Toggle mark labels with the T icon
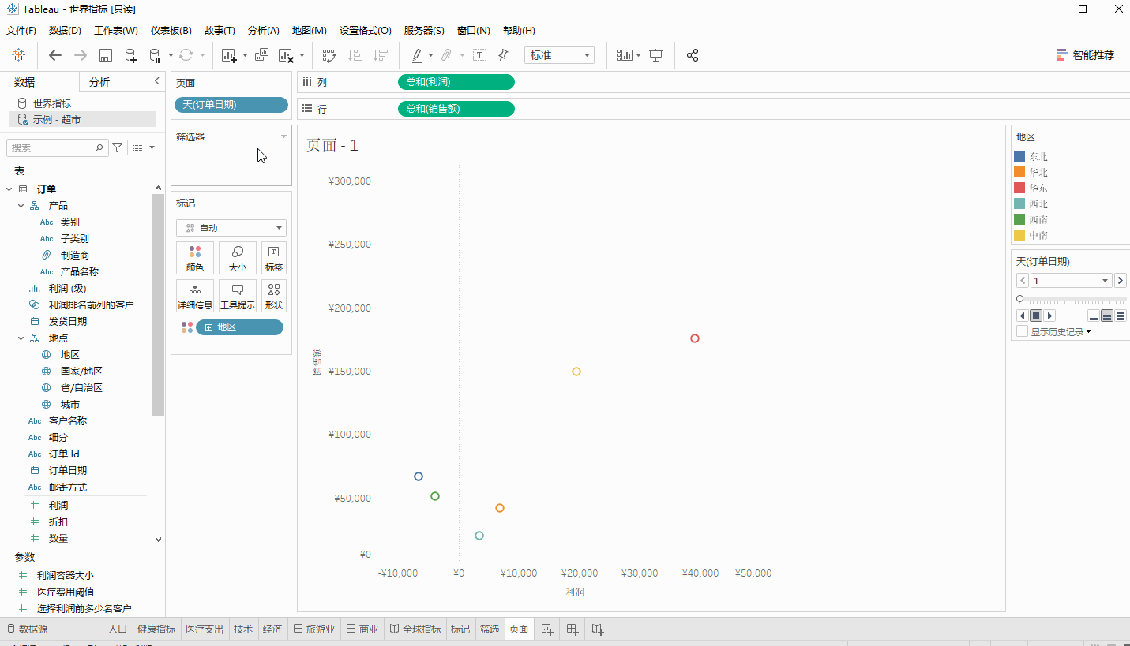This screenshot has height=646, width=1130. click(479, 55)
